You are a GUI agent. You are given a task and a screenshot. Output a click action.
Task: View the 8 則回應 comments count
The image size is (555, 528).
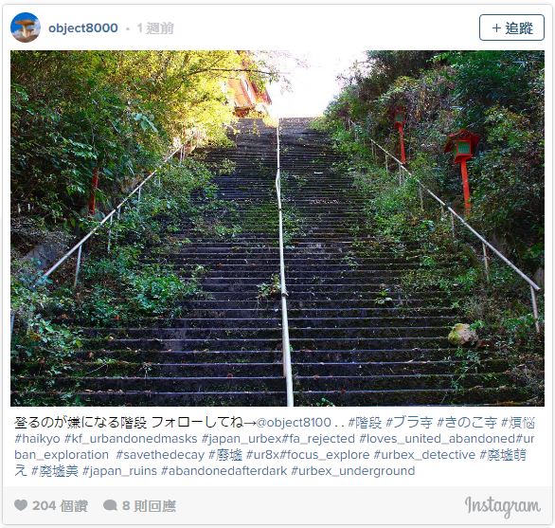tap(149, 505)
